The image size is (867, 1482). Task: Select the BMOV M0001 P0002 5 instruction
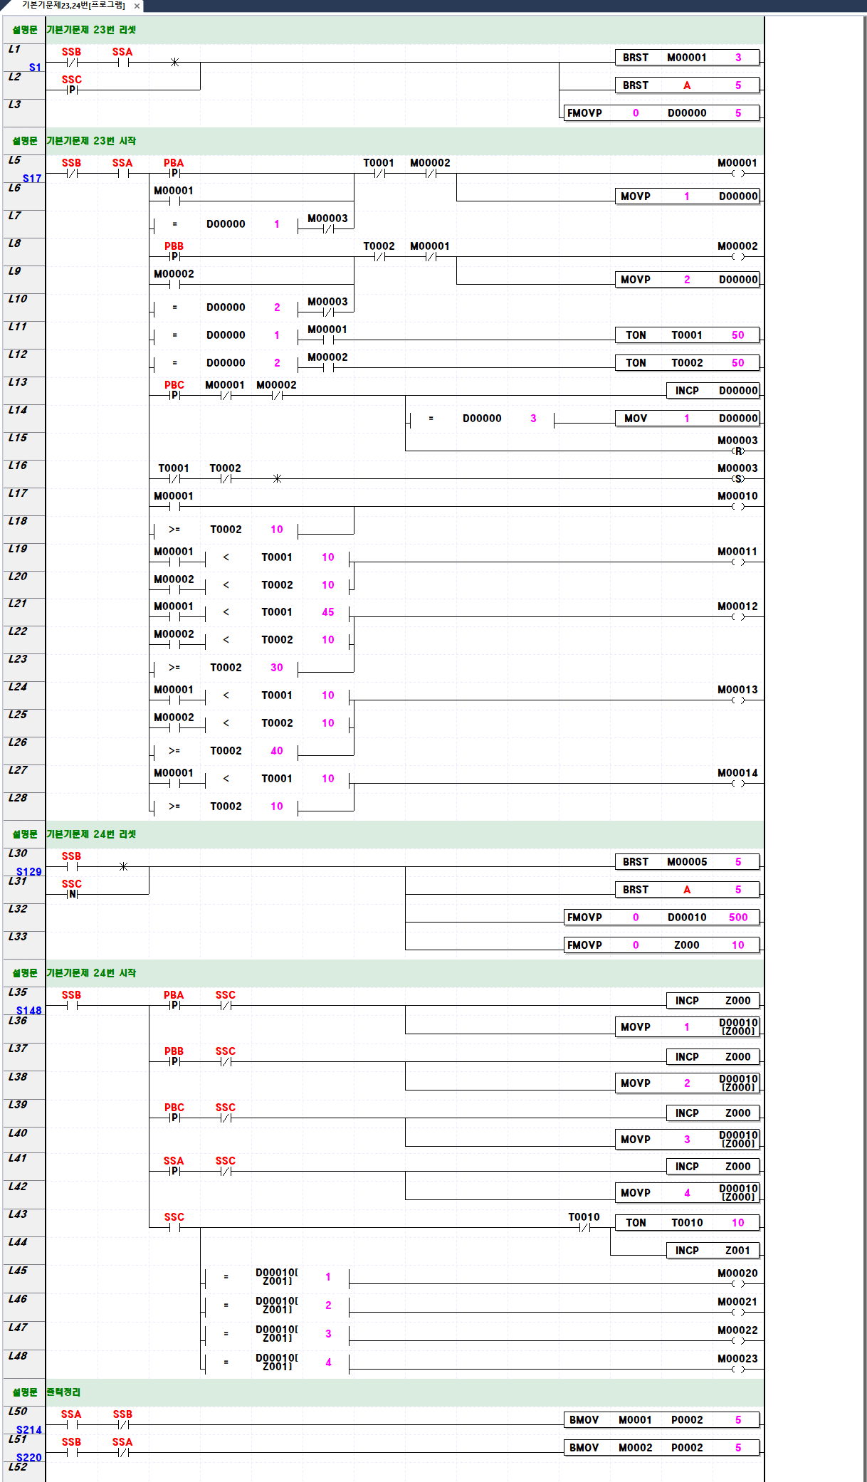(661, 1420)
